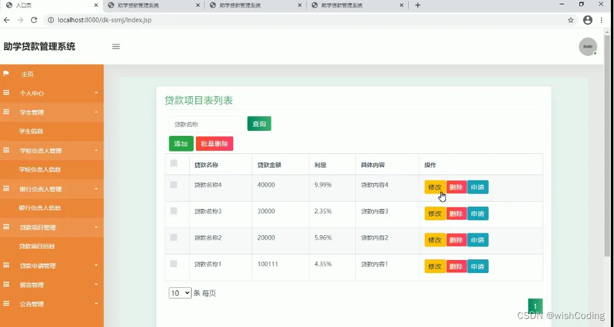Click the browser back arrow
The width and height of the screenshot is (614, 327).
coord(7,20)
